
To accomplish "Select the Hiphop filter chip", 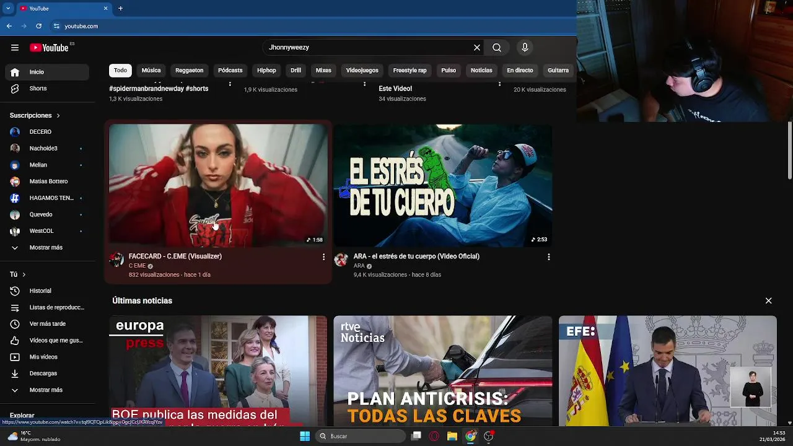I will pyautogui.click(x=266, y=70).
